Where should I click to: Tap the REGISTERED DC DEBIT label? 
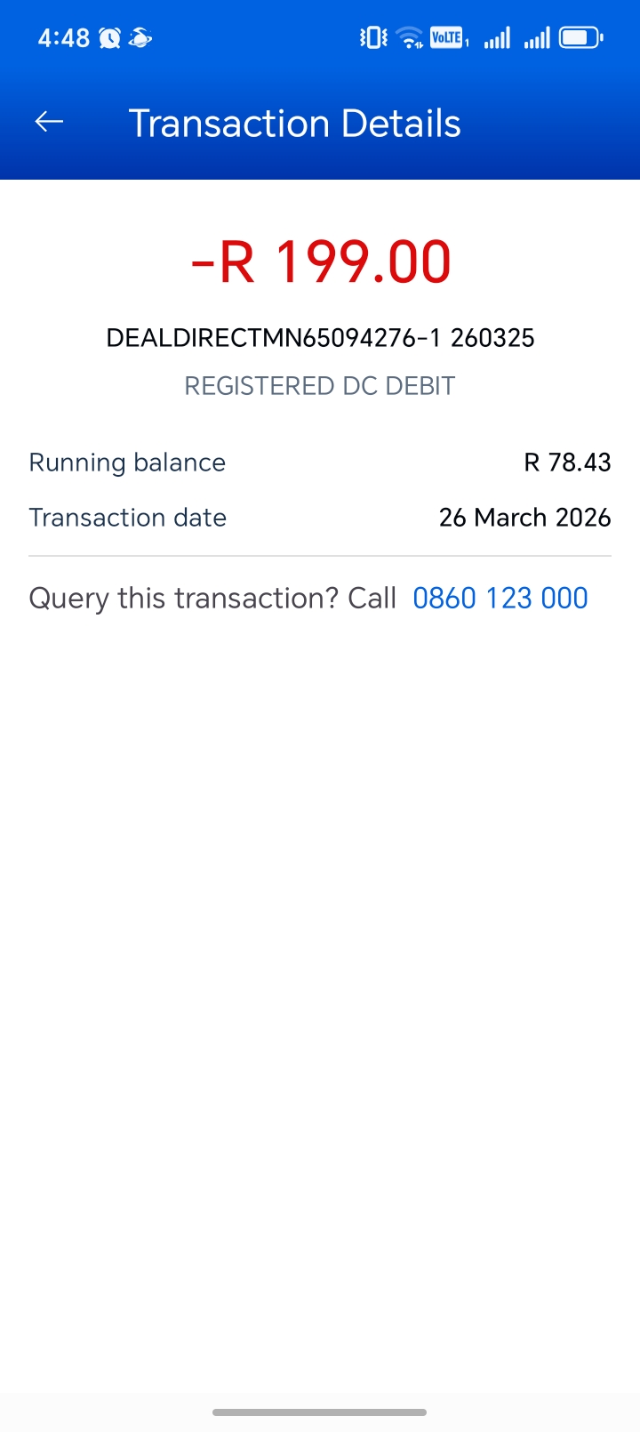pyautogui.click(x=320, y=386)
